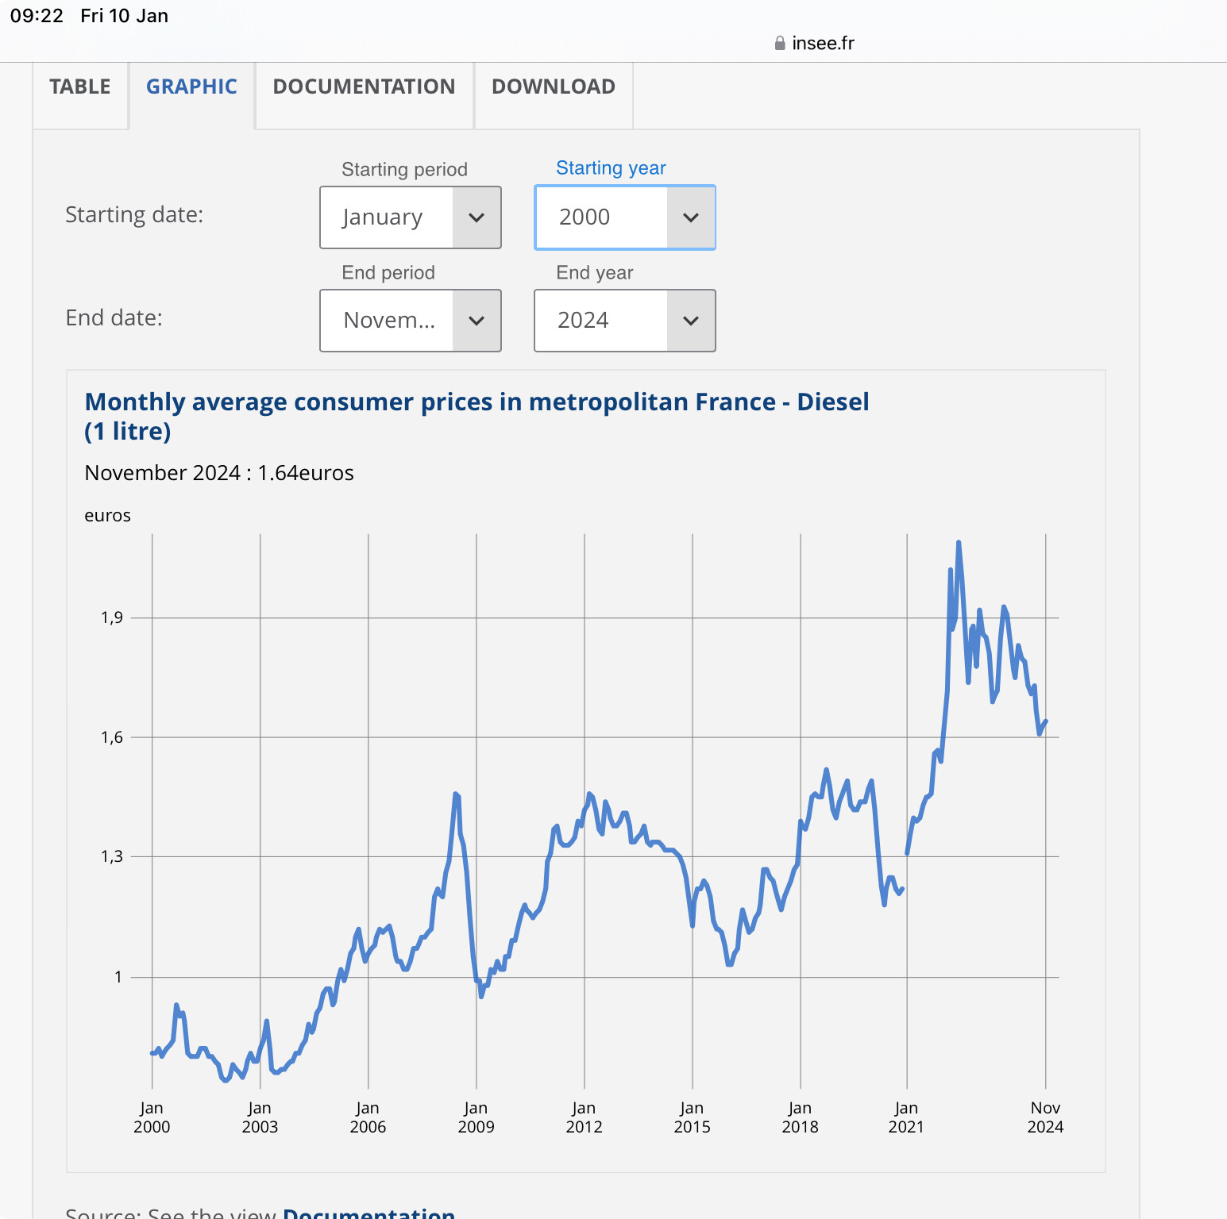Viewport: 1227px width, 1219px height.
Task: Click the chevron arrow of Starting year
Action: (691, 217)
